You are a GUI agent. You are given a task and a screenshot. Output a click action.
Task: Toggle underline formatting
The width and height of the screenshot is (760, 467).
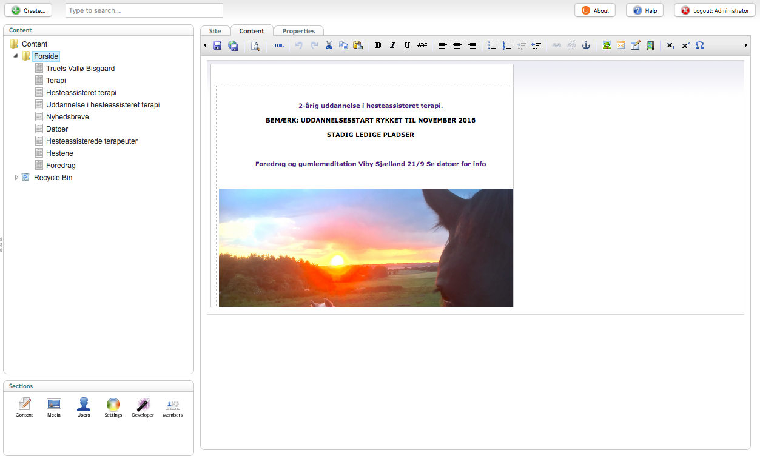click(x=407, y=45)
